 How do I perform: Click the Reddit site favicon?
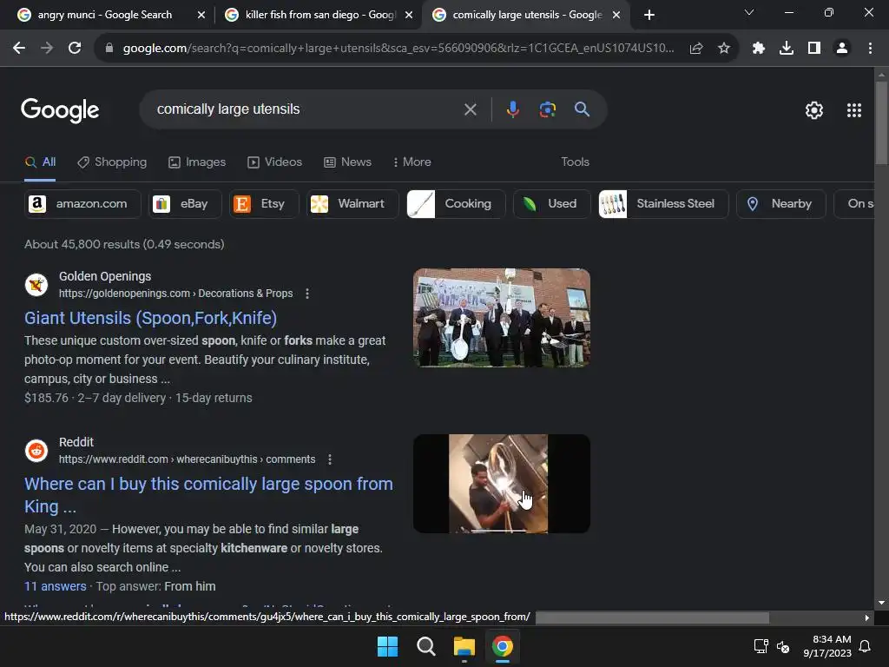[36, 451]
